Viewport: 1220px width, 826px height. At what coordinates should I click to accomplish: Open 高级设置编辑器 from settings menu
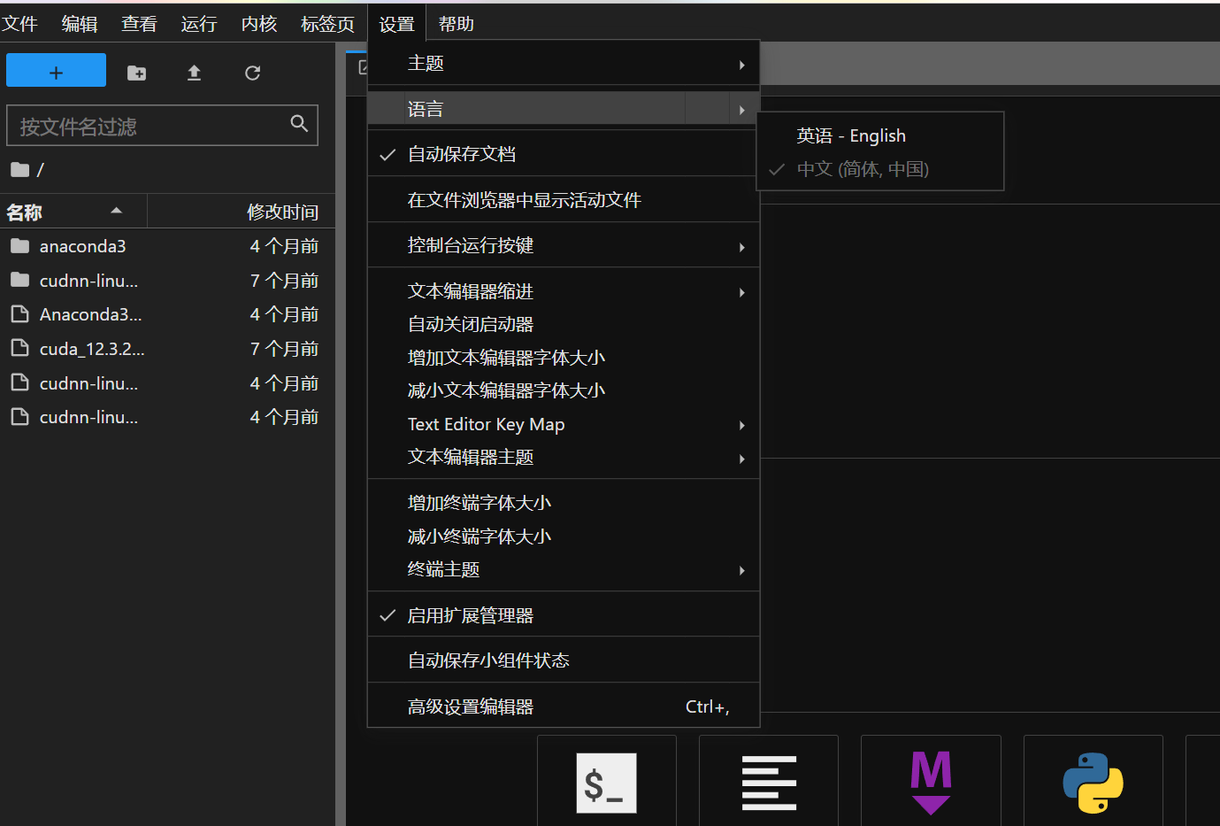click(471, 706)
